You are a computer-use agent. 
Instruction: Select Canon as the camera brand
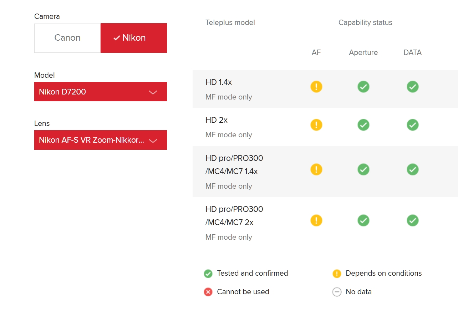pyautogui.click(x=67, y=38)
